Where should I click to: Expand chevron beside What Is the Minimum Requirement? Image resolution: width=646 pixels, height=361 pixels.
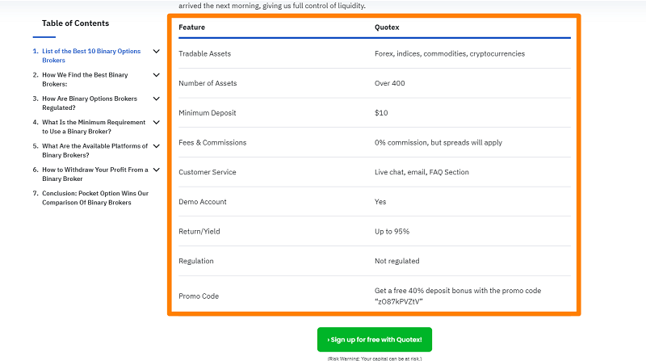pos(156,123)
